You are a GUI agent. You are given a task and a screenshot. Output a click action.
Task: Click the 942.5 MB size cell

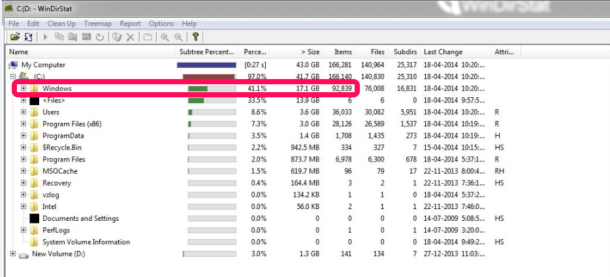click(305, 148)
